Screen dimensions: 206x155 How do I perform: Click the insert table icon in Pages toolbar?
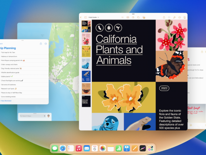[x=128, y=18]
